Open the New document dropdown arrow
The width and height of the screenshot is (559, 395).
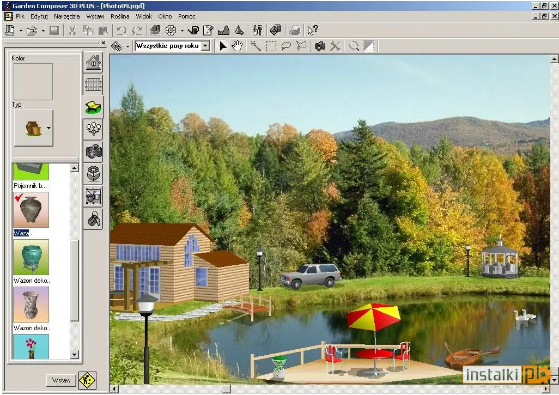tap(21, 31)
